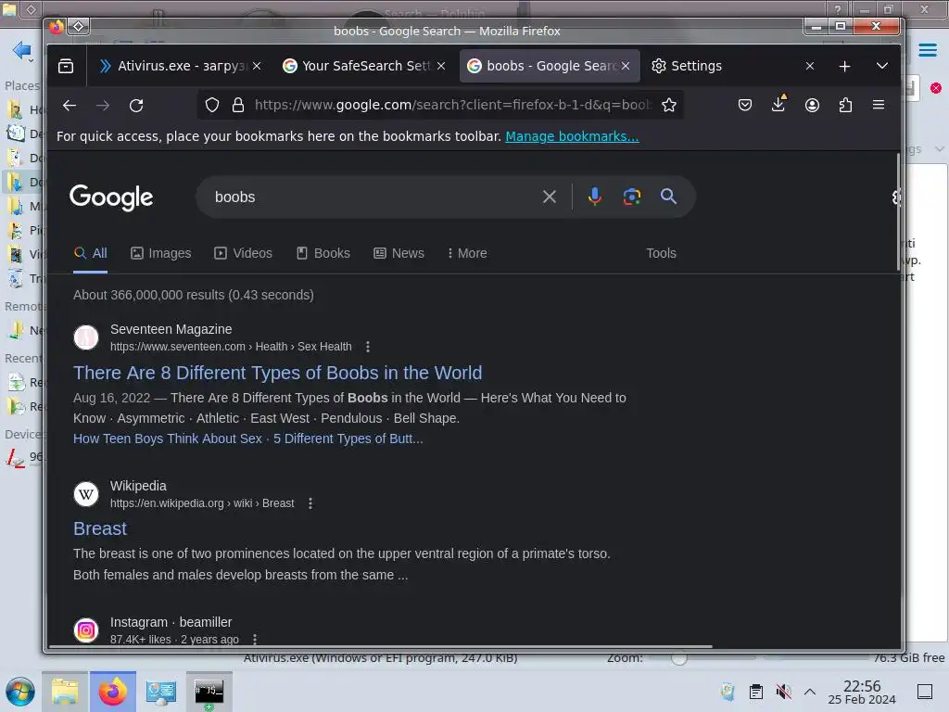
Task: Open the Firefox hamburger menu
Action: [879, 106]
